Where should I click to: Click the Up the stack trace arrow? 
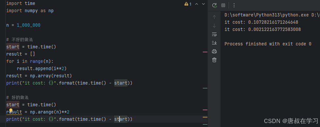click(214, 17)
